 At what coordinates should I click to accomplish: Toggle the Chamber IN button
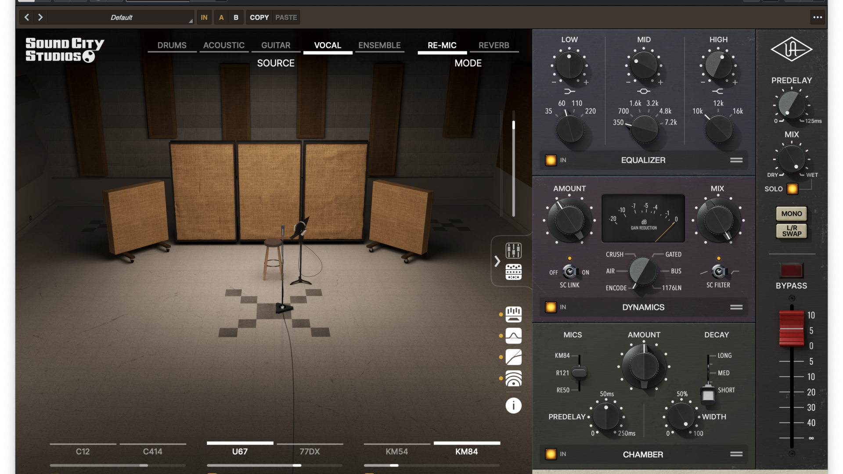[551, 454]
